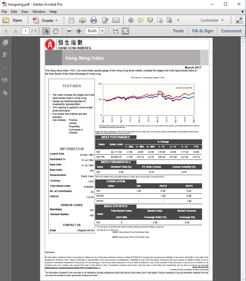
Task: Select the Highlight text tool icon
Action: pyautogui.click(x=150, y=20)
